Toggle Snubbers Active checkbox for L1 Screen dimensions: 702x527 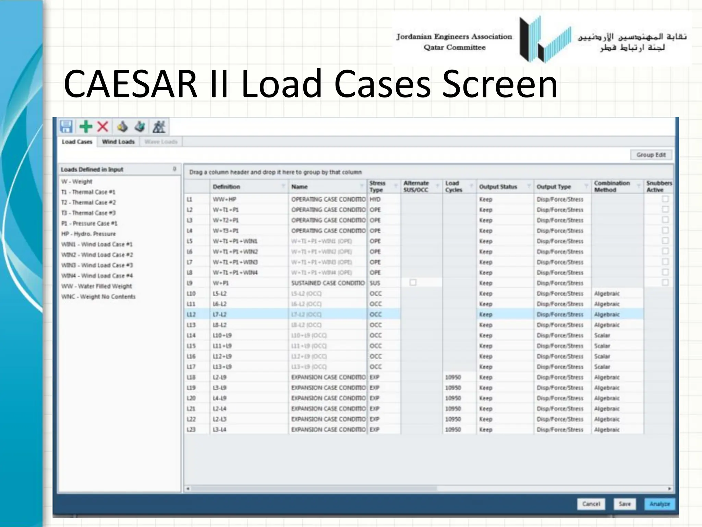coord(665,199)
